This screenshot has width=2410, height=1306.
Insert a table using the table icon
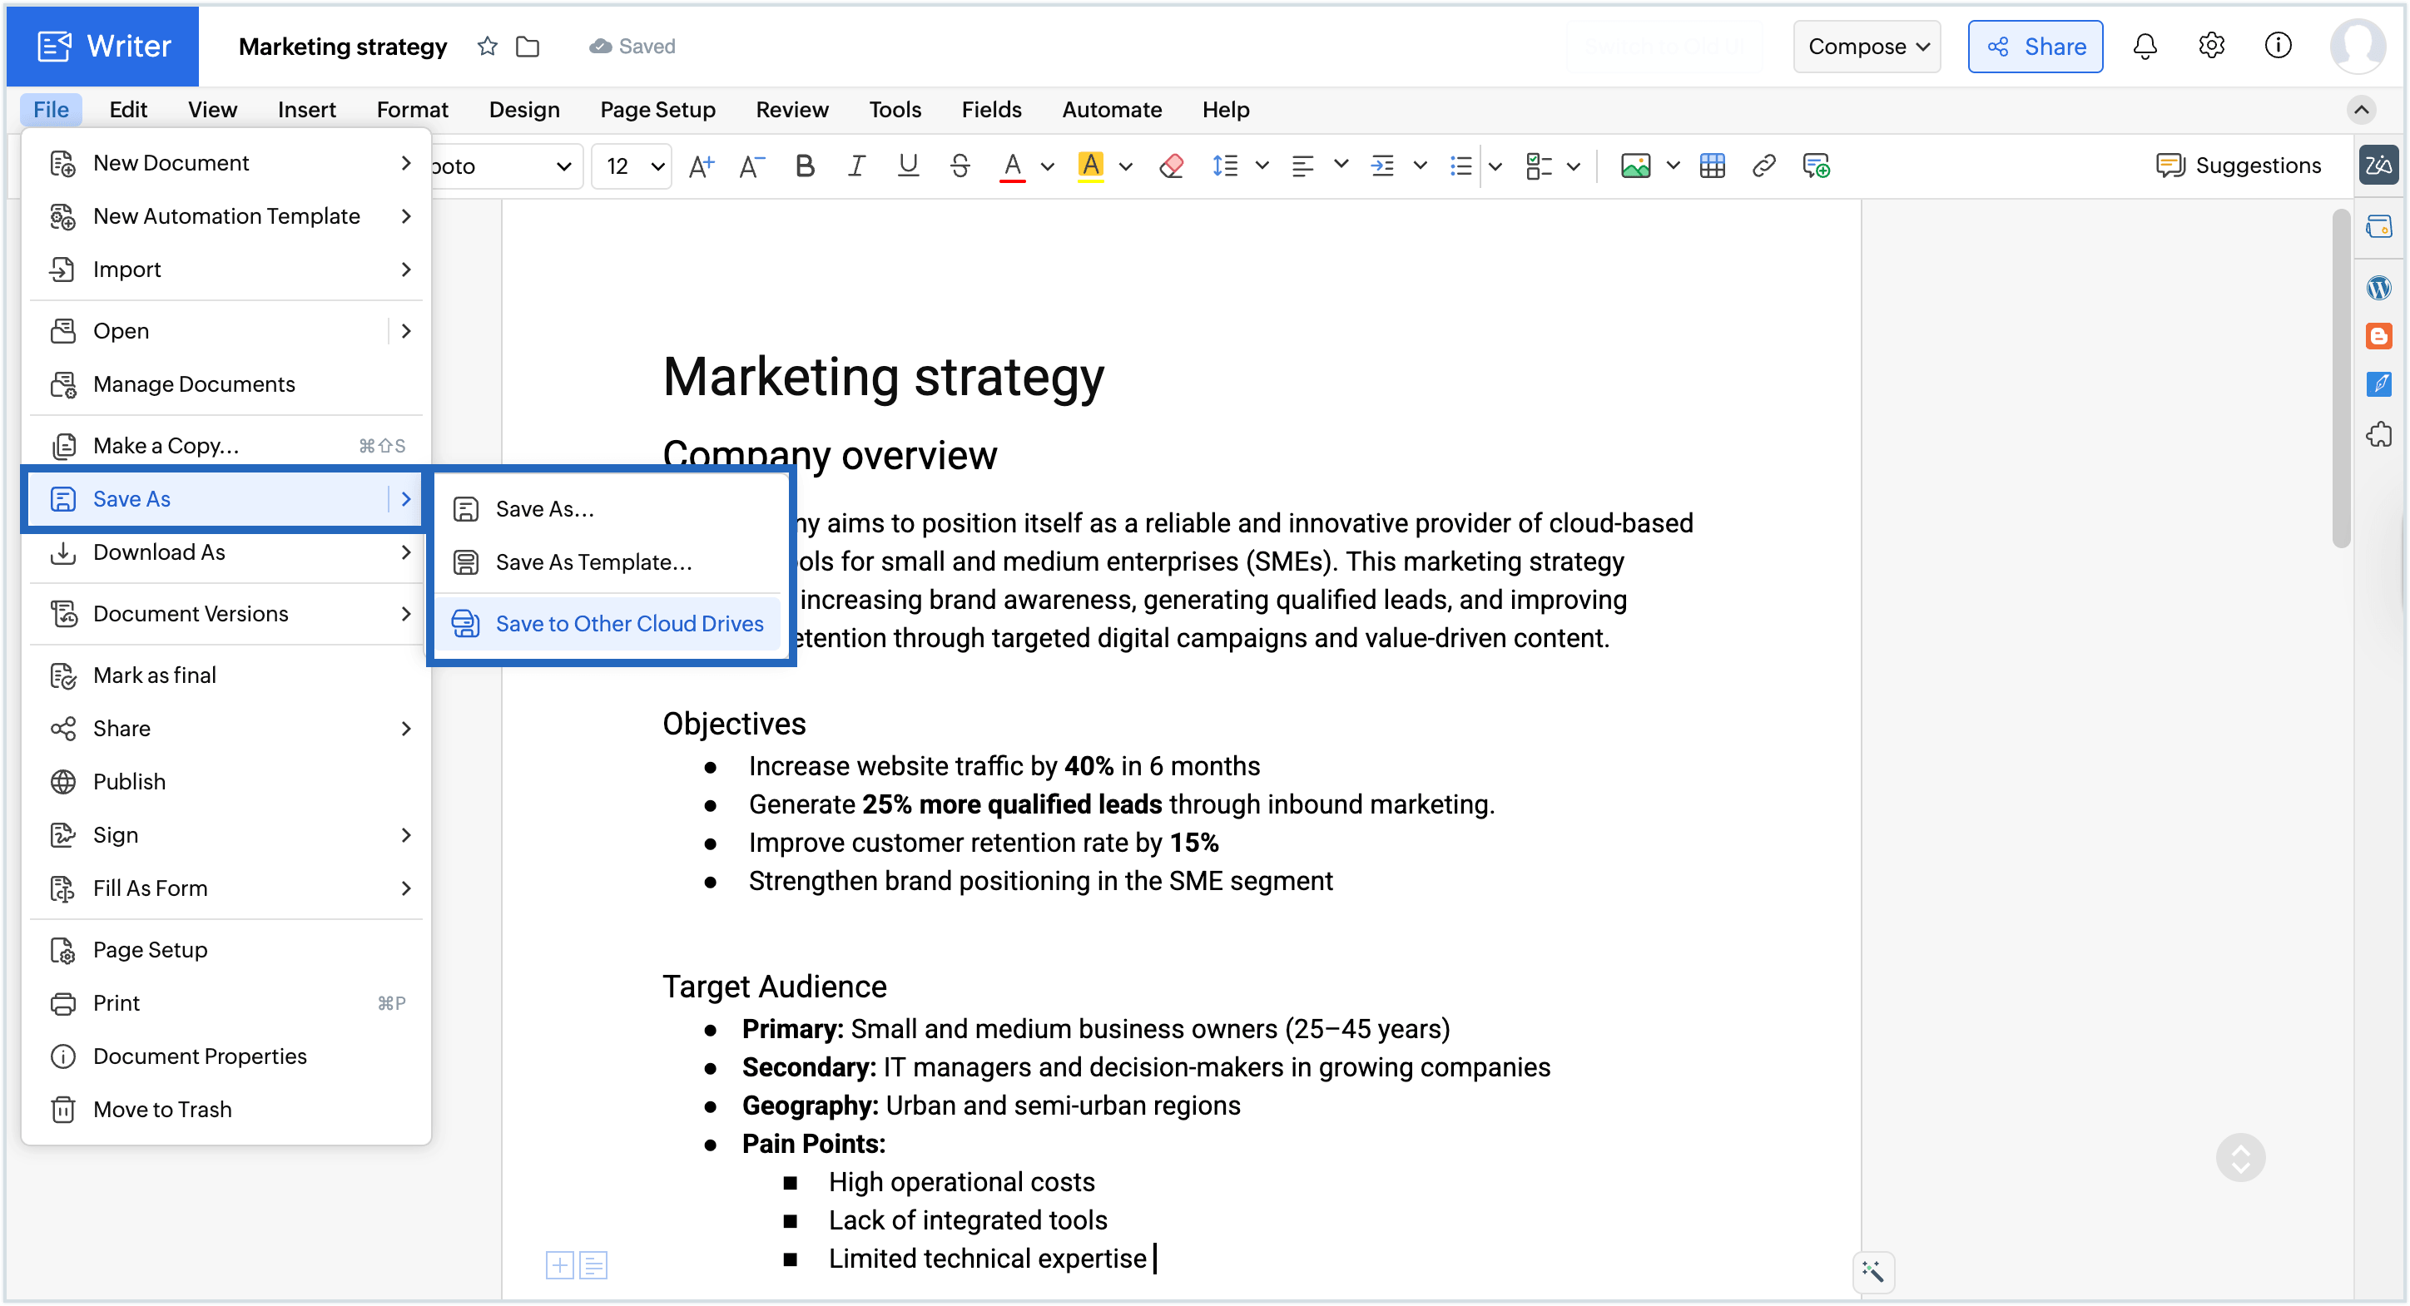1712,166
